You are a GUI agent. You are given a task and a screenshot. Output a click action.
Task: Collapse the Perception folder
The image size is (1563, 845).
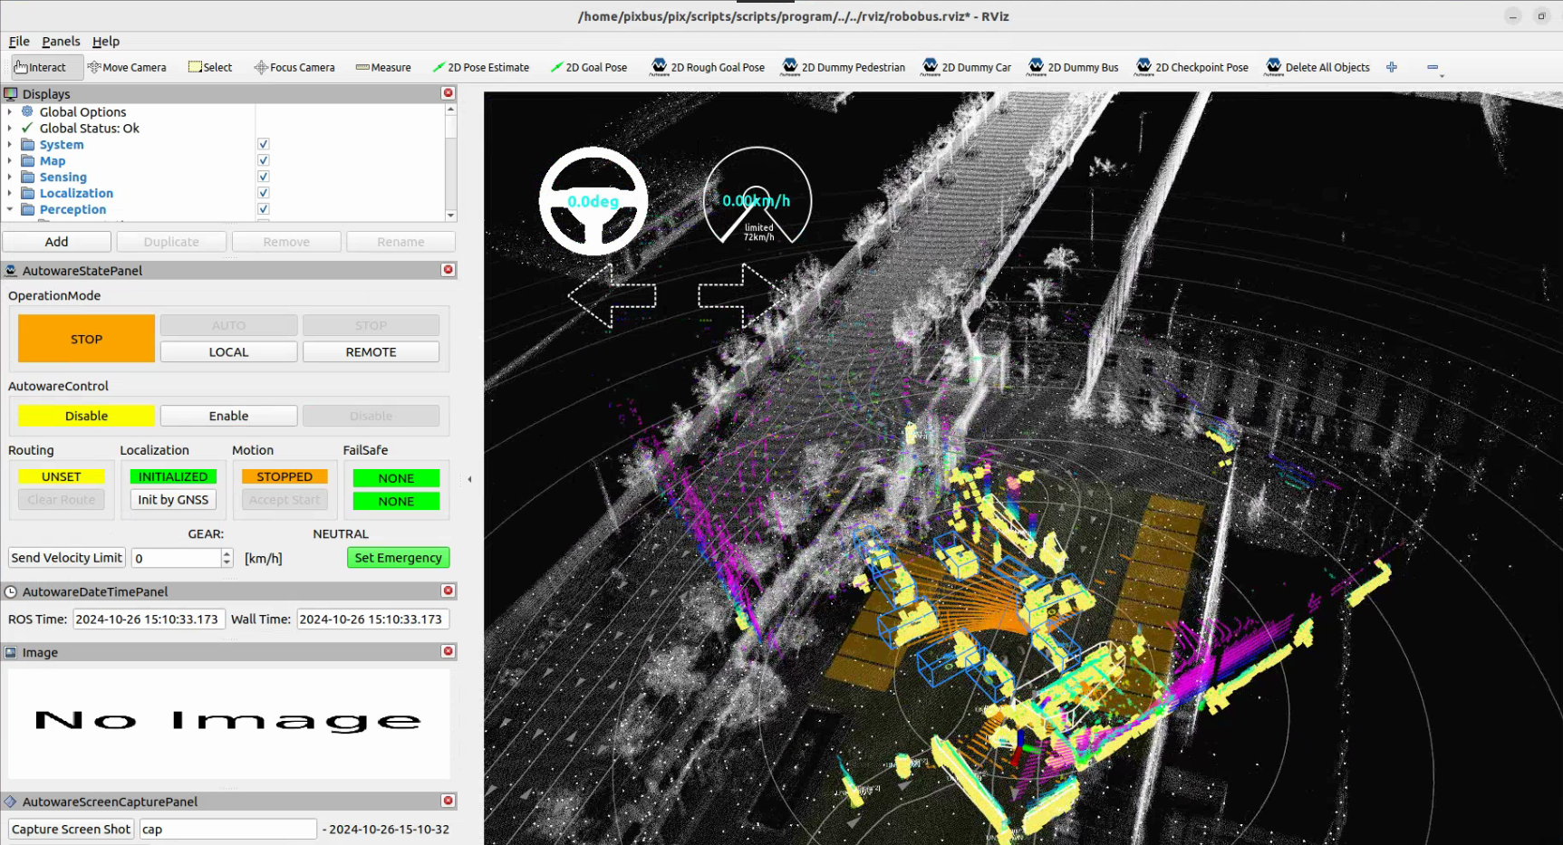point(10,209)
